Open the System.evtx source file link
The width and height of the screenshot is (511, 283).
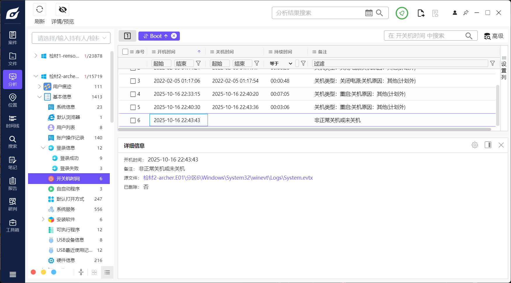(227, 178)
